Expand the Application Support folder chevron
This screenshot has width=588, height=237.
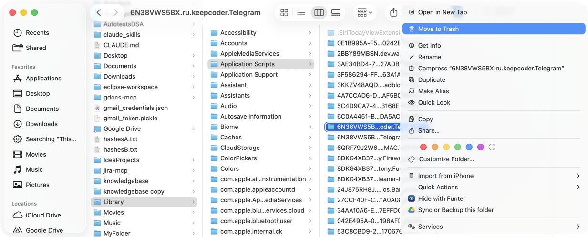click(x=310, y=75)
